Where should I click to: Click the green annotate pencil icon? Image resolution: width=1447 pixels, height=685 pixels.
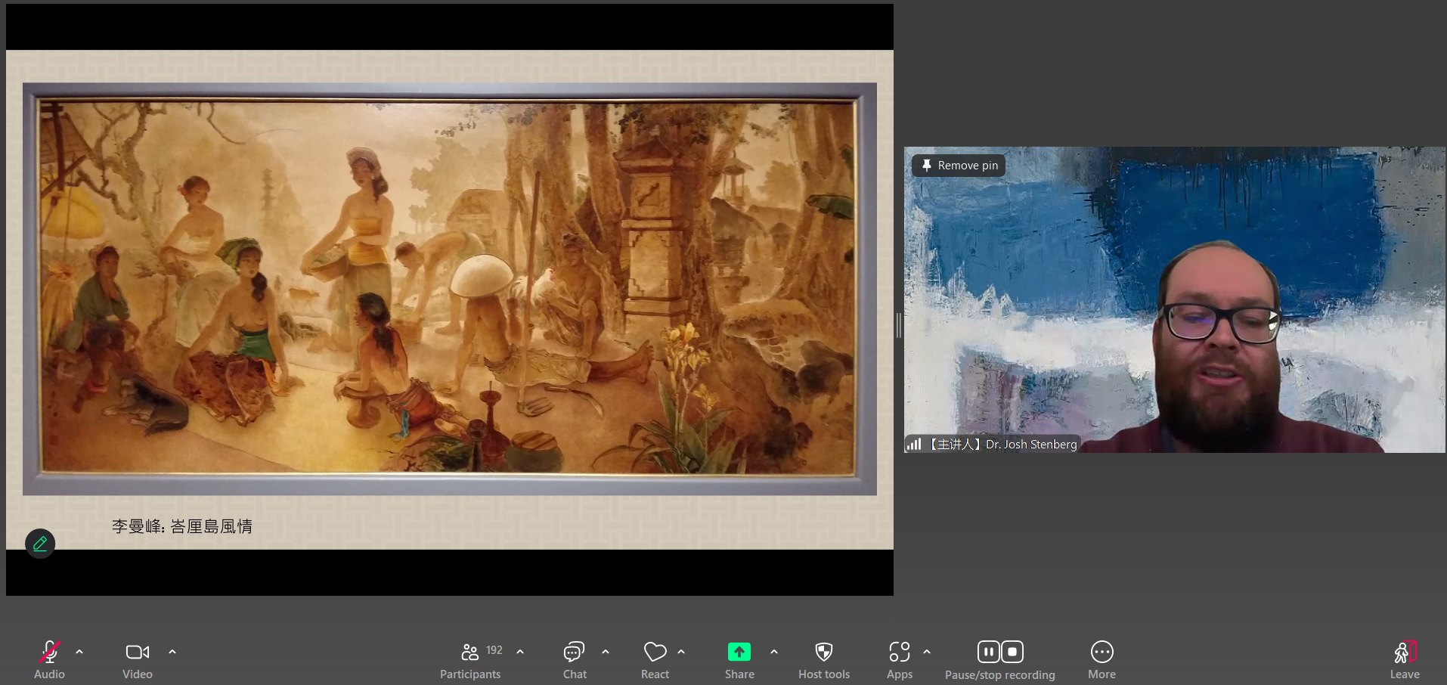(x=40, y=543)
